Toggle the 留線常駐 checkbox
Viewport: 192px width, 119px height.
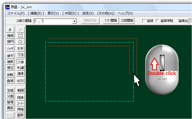157,21
